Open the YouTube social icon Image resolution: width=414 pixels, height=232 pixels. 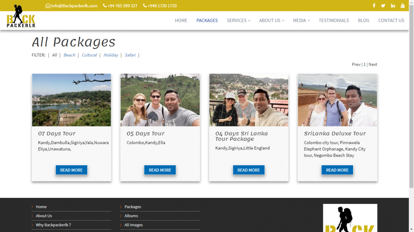click(403, 6)
